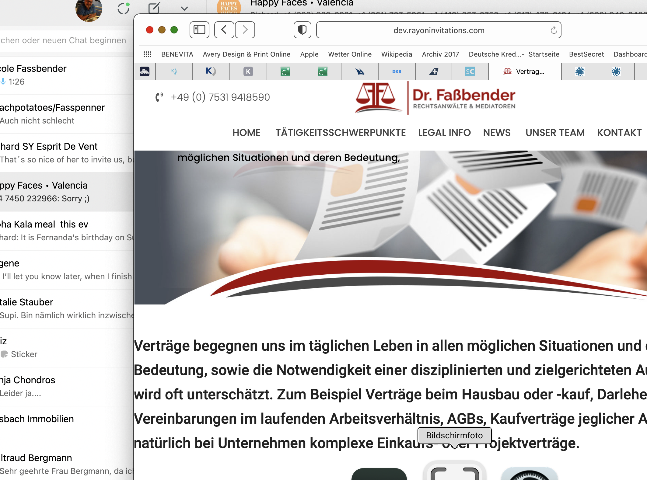Viewport: 647px width, 480px height.
Task: Open the TÄTIGKEITSSCHWERPUNKTE navigation menu
Action: pyautogui.click(x=341, y=133)
